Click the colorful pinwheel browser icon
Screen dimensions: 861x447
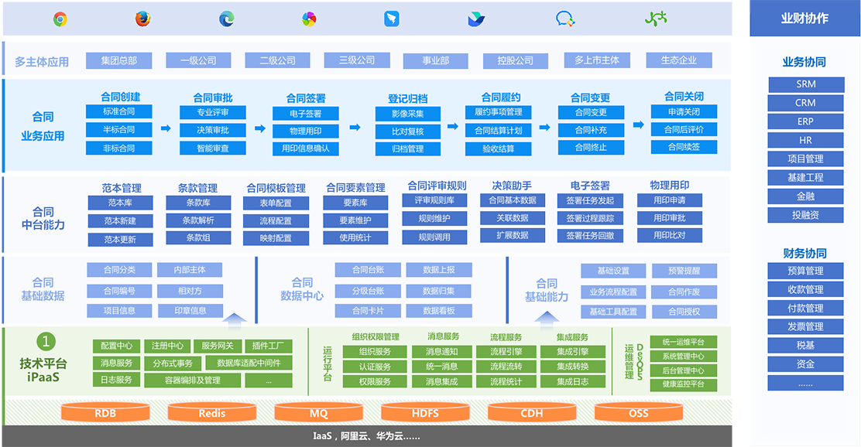309,19
